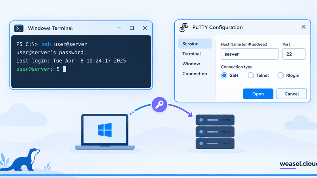The height and width of the screenshot is (178, 317).
Task: Click the "user@server's password:" line
Action: click(51, 53)
